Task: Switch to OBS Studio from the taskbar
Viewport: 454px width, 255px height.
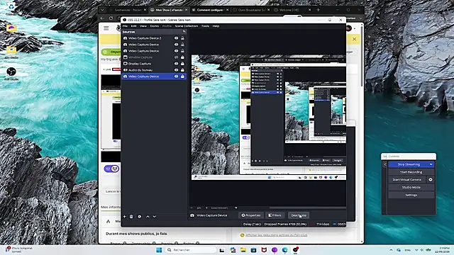Action: [x=295, y=250]
